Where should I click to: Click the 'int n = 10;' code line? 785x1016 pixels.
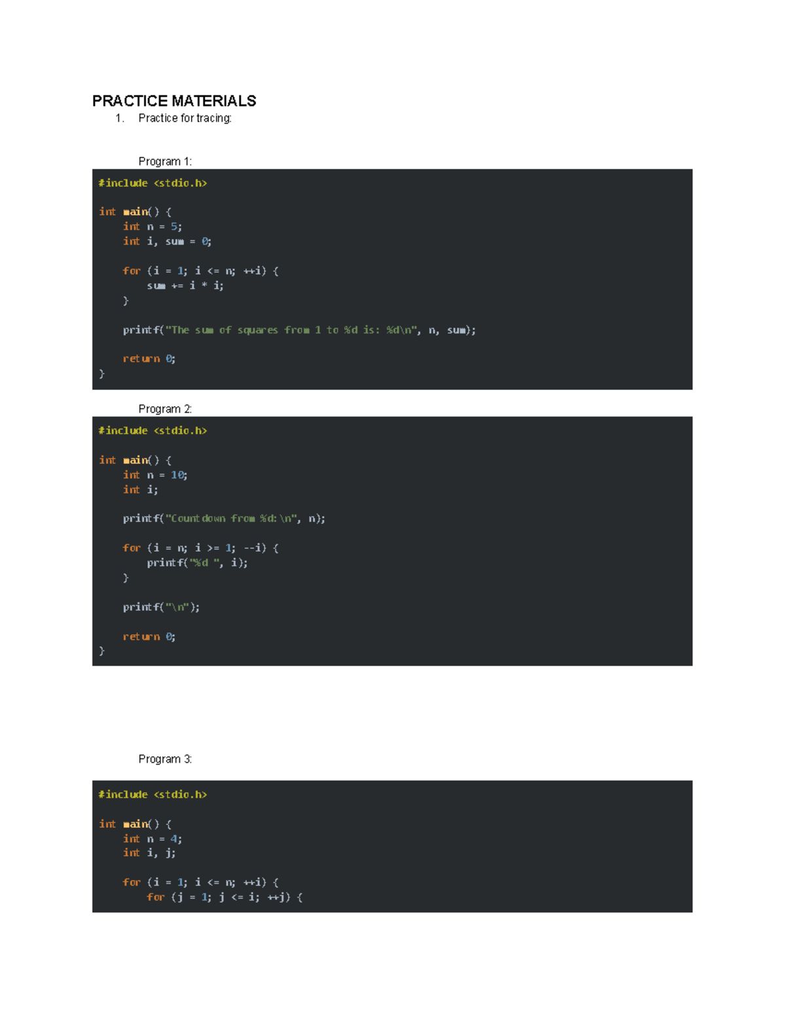pos(155,475)
